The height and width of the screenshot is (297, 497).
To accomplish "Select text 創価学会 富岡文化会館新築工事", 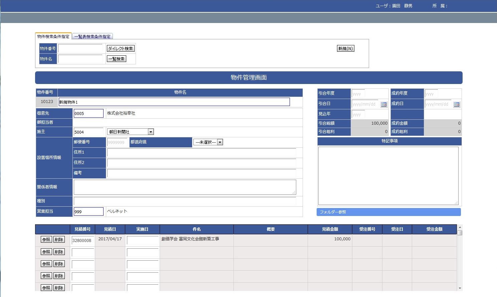I will pyautogui.click(x=190, y=239).
